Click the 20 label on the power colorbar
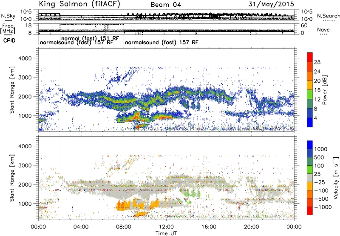The height and width of the screenshot is (236, 340). 317,81
